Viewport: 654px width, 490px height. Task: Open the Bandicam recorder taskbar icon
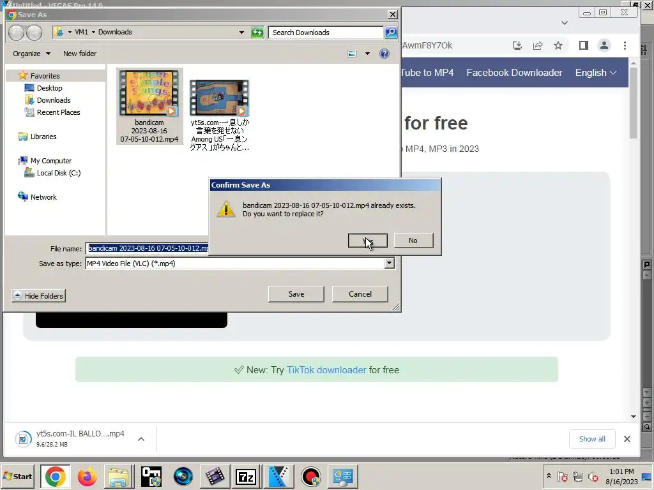pyautogui.click(x=311, y=477)
